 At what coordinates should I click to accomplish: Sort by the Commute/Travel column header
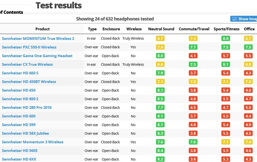click(x=194, y=29)
